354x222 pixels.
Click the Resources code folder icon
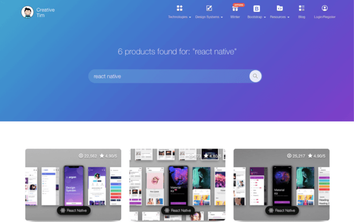pos(280,8)
